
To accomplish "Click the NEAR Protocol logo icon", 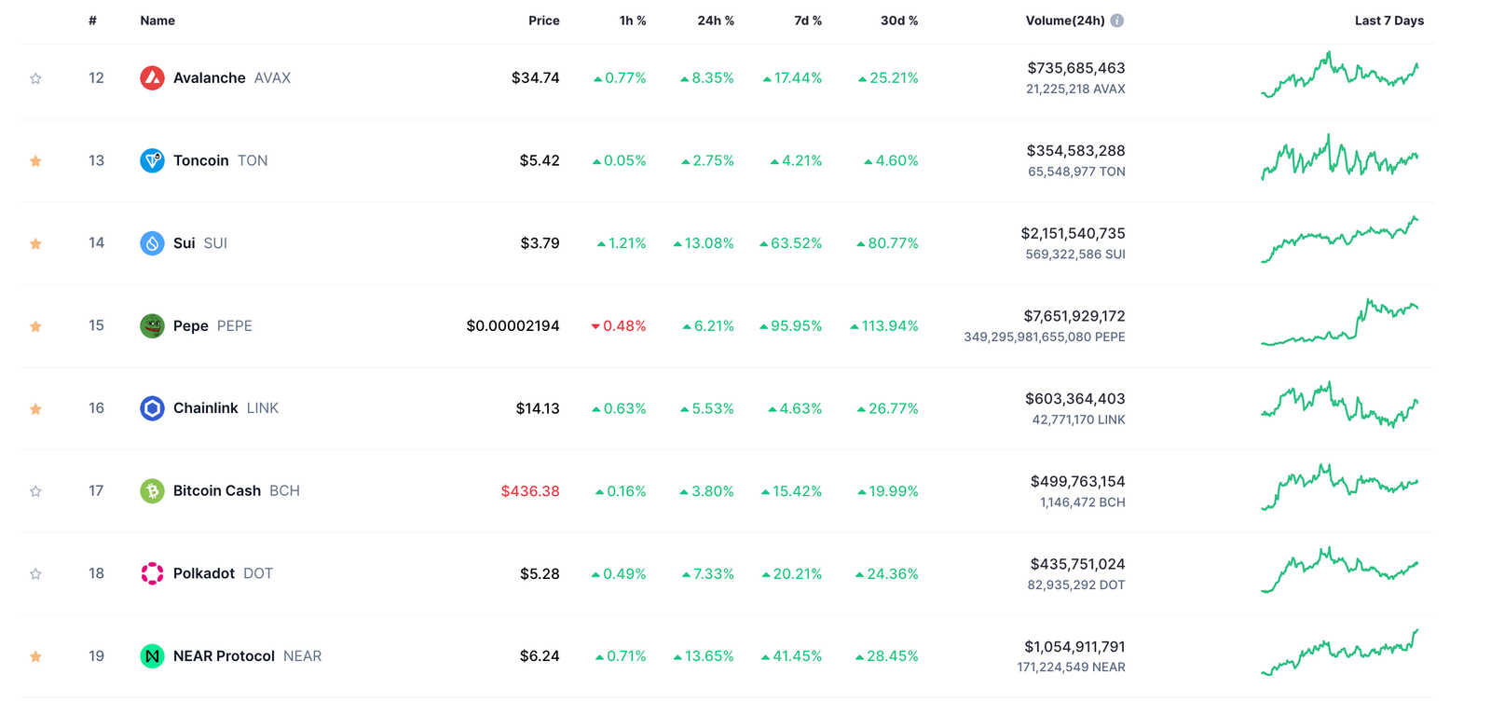I will (x=152, y=656).
